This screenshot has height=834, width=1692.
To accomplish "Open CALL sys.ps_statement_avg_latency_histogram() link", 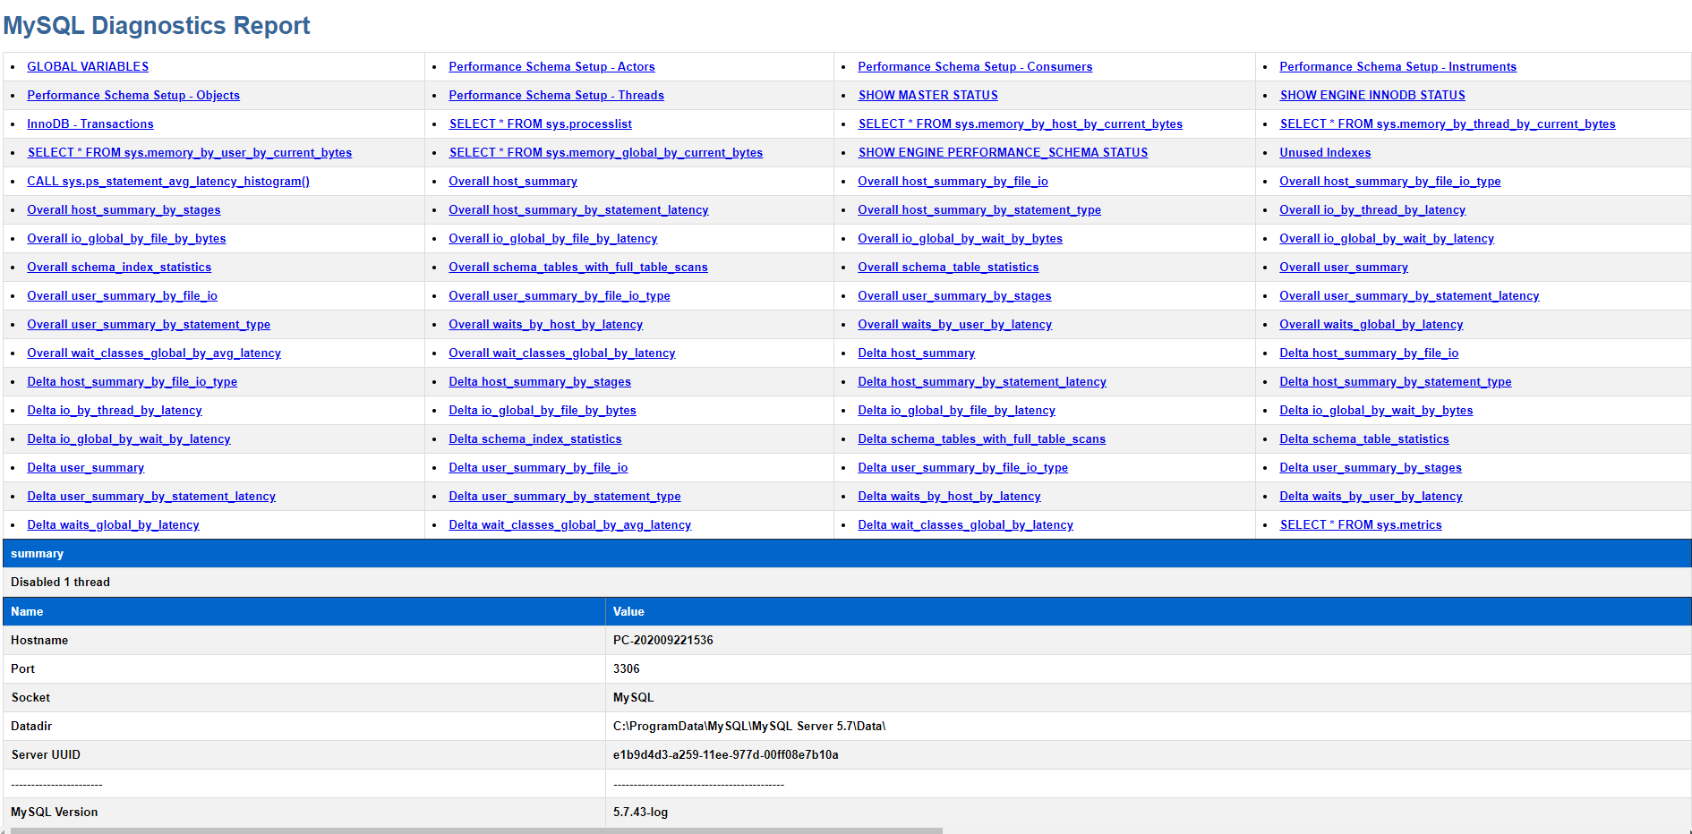I will (x=168, y=182).
